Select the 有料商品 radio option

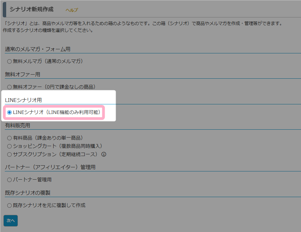pos(9,138)
